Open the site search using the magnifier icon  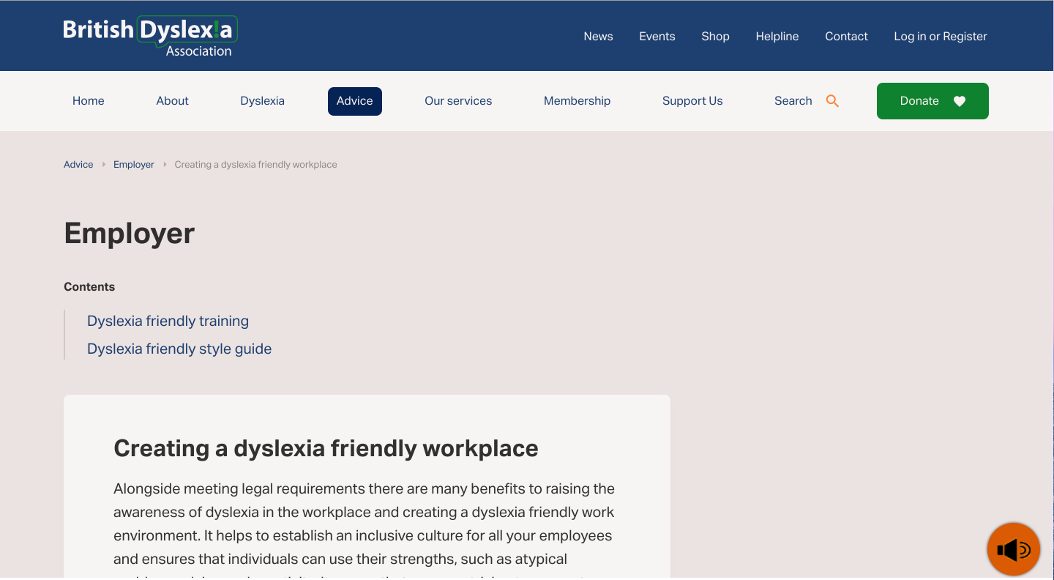click(x=832, y=100)
